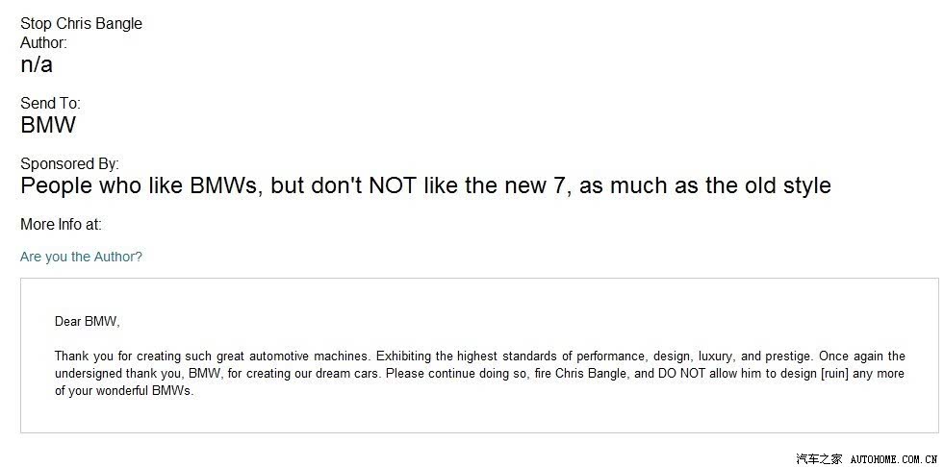Screen dimensions: 944x467
Task: Click 'of your wonderful BMWs.' closing line
Action: pos(124,391)
